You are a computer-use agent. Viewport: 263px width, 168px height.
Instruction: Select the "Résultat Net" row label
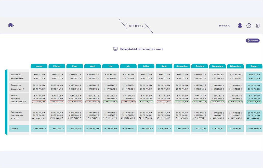point(16,99)
